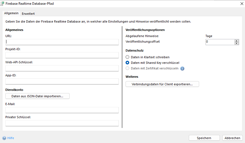245x143 pixels.
Task: Close the Firebase Realtime Database-Pfad dialog
Action: pyautogui.click(x=242, y=4)
